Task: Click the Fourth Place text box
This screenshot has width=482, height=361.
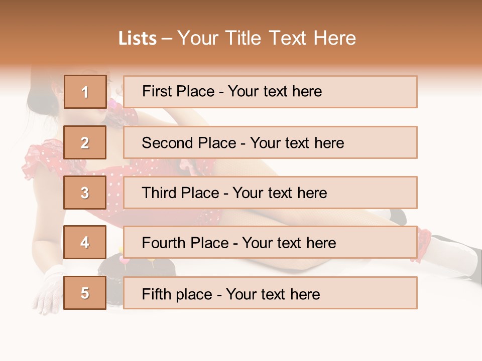Action: (270, 243)
